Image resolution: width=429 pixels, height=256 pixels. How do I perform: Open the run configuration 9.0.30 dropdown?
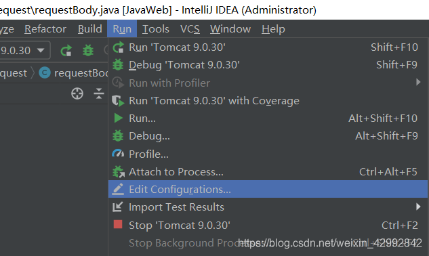pos(24,50)
